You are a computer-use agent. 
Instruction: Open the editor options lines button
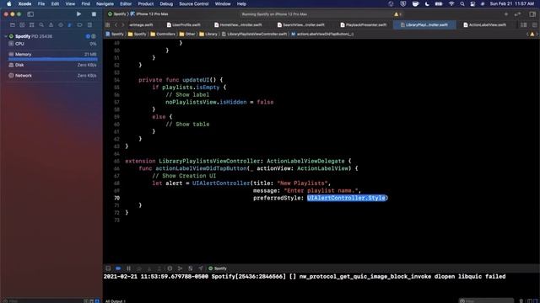point(534,24)
